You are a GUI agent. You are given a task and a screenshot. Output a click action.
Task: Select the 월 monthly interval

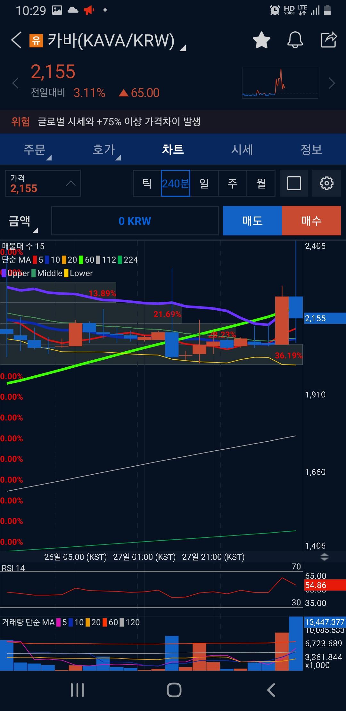[x=261, y=183]
